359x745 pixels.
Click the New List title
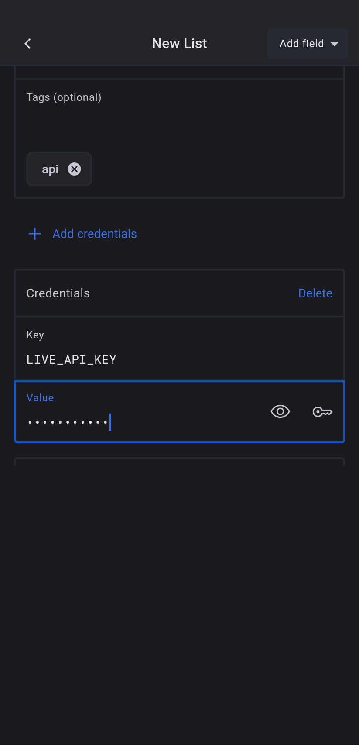(179, 44)
